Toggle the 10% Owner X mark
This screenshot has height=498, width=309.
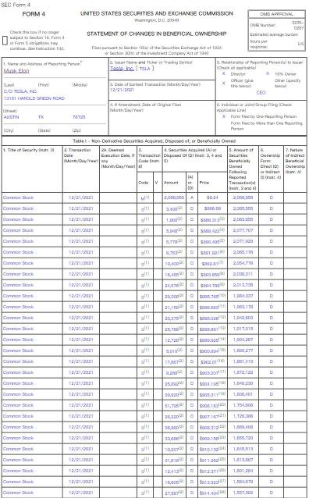click(268, 73)
